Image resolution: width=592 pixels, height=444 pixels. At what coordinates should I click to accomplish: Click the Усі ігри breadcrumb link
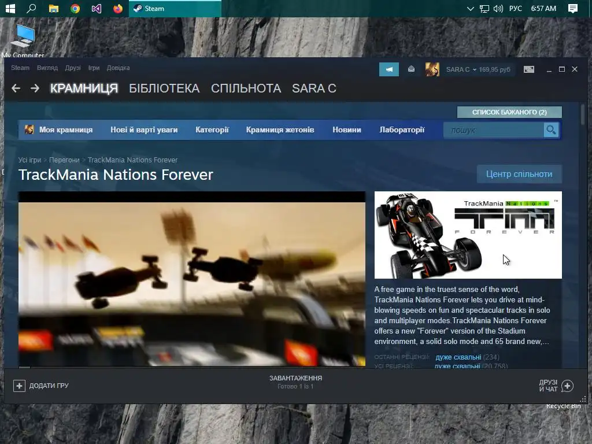(x=29, y=160)
